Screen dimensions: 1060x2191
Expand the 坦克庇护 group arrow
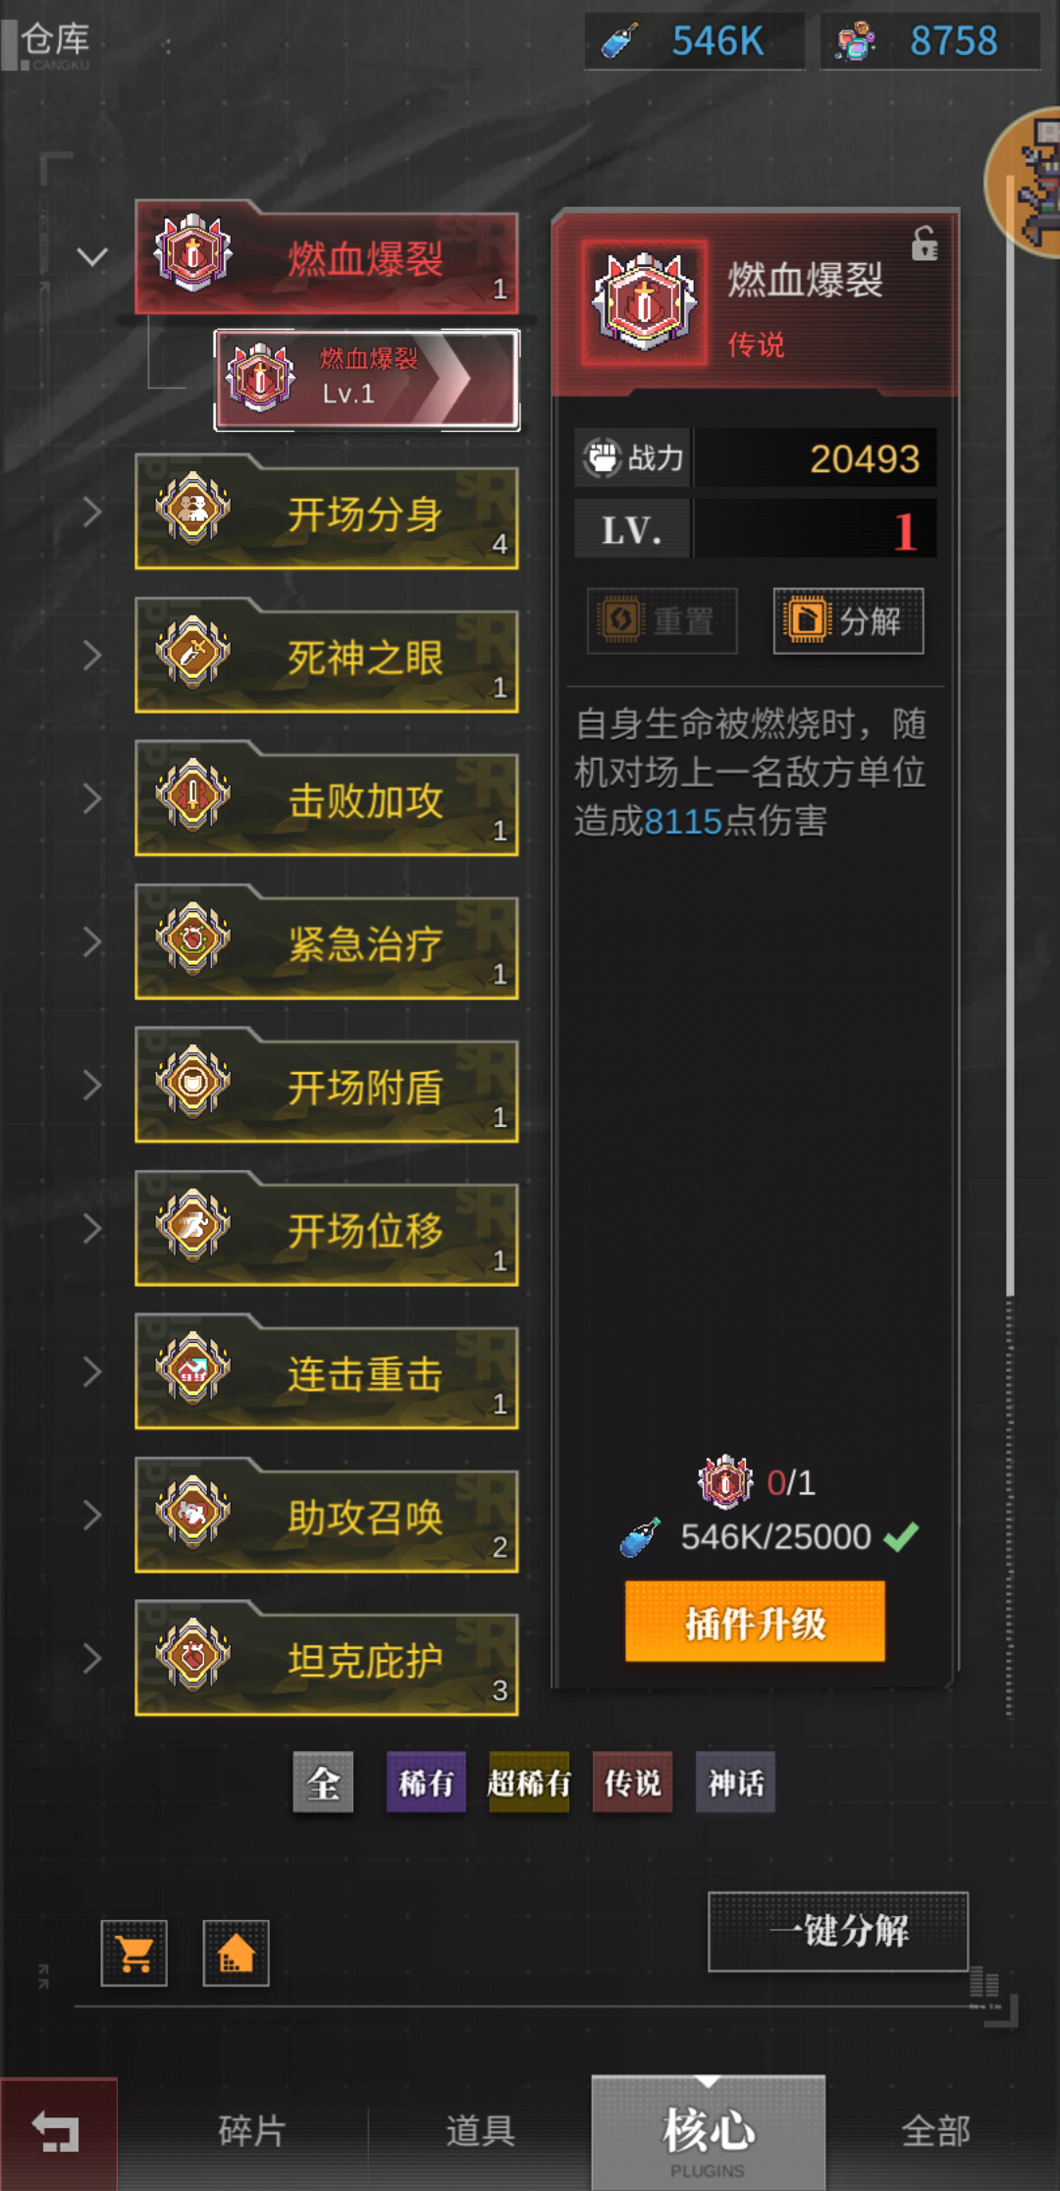[92, 1658]
